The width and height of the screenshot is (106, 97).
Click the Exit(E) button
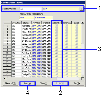click(77, 83)
